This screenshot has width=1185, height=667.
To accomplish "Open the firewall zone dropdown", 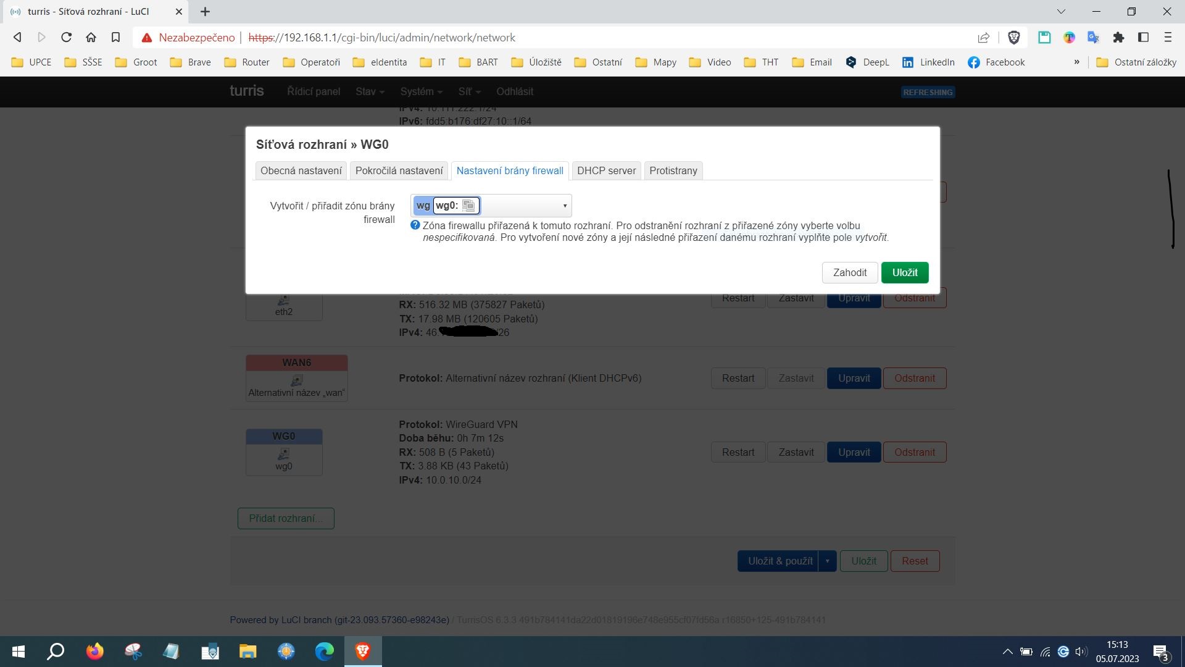I will click(x=564, y=206).
